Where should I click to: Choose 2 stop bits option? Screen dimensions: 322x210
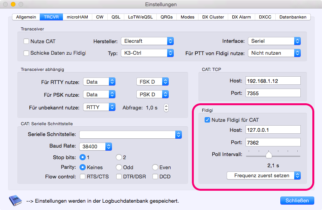(x=119, y=157)
